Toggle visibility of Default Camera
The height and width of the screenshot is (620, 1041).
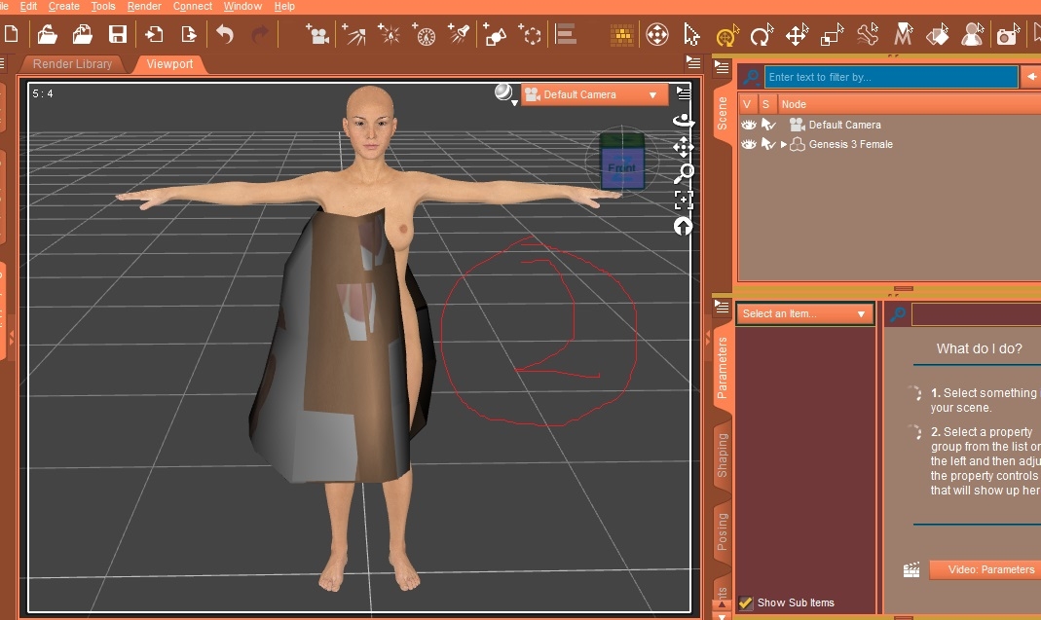pos(748,125)
